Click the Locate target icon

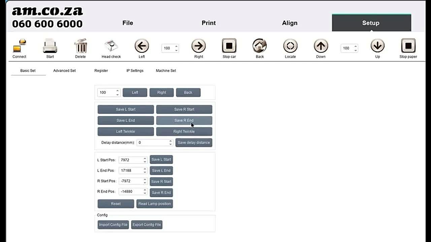(x=290, y=46)
